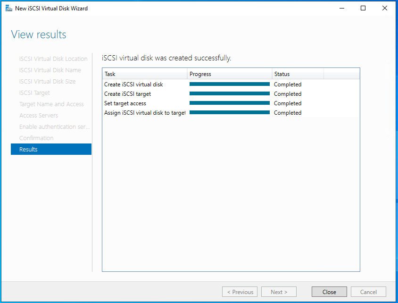The width and height of the screenshot is (398, 303).
Task: Close the window using the title bar X
Action: coord(385,8)
